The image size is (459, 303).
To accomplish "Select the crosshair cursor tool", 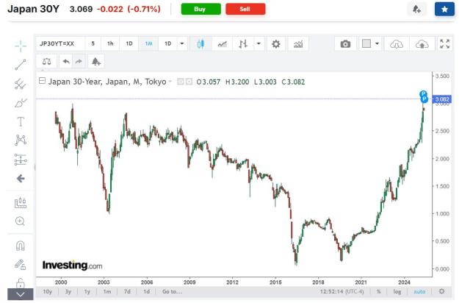I will tap(21, 46).
